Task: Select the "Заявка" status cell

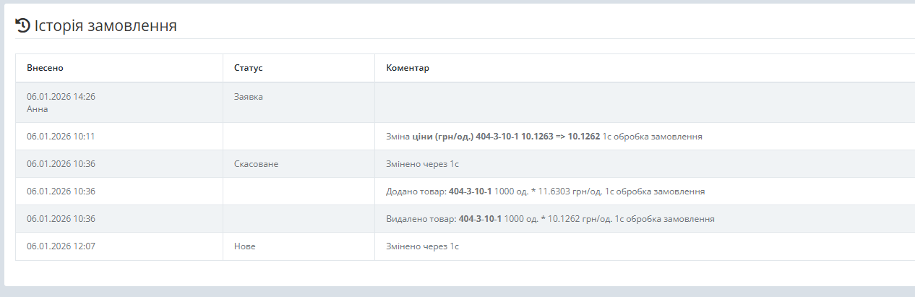Action: (249, 96)
